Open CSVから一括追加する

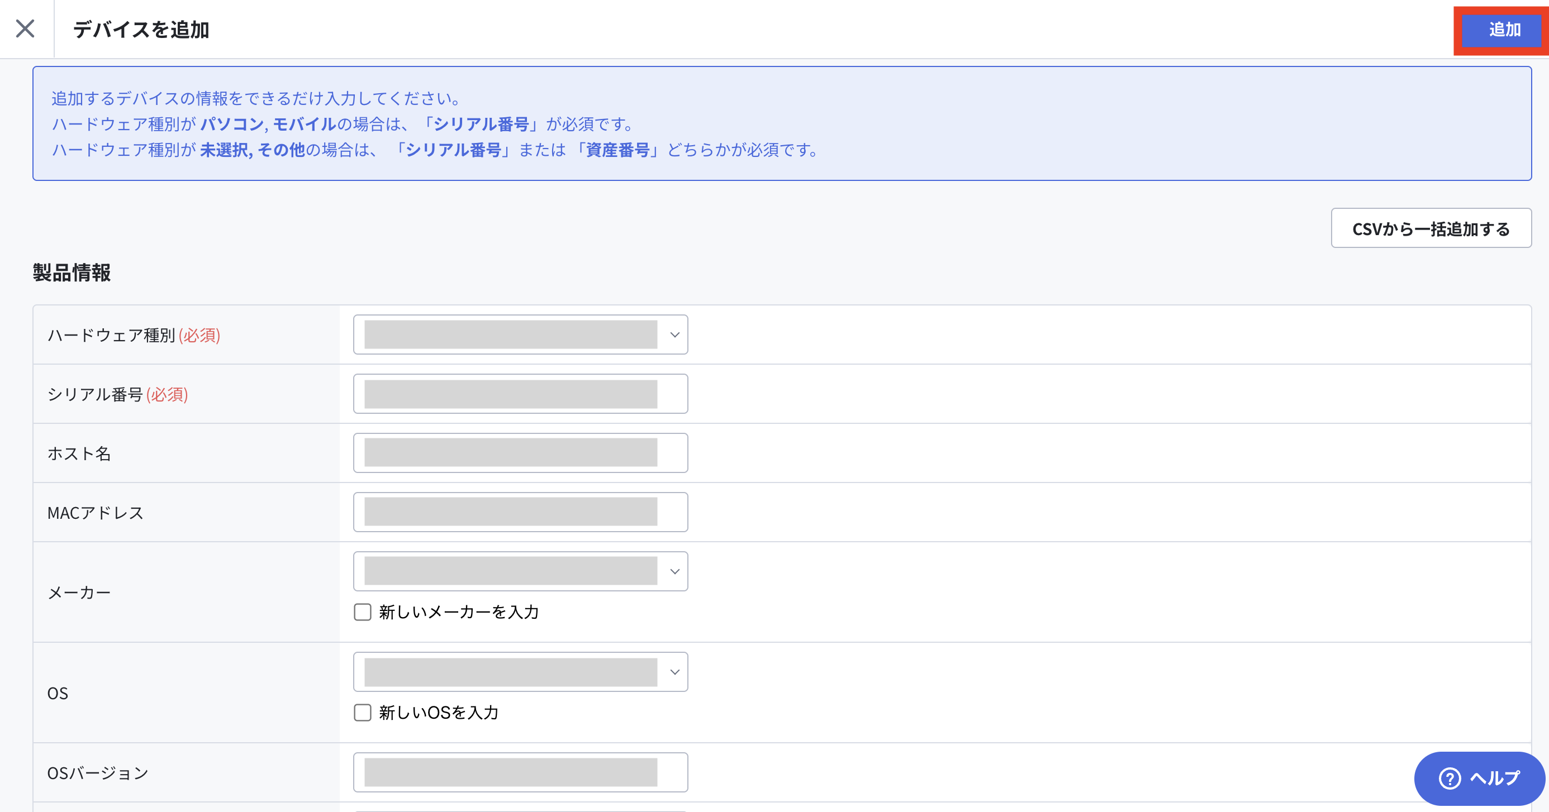coord(1431,228)
